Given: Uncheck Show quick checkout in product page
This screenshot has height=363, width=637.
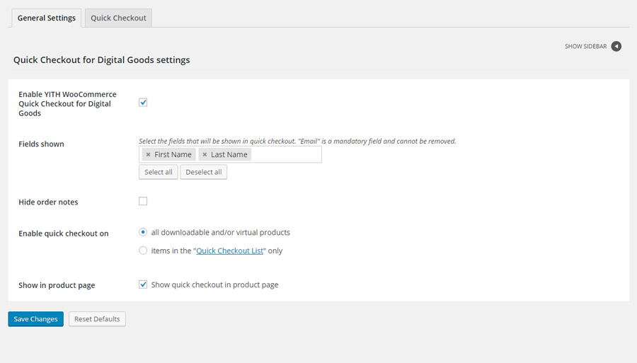Looking at the screenshot, I should point(143,284).
